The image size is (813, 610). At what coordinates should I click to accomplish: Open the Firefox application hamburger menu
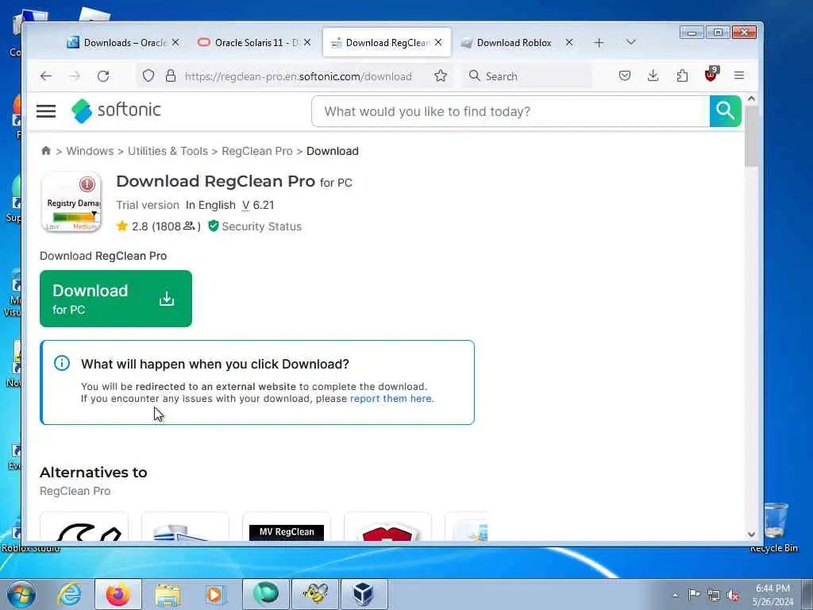tap(739, 75)
